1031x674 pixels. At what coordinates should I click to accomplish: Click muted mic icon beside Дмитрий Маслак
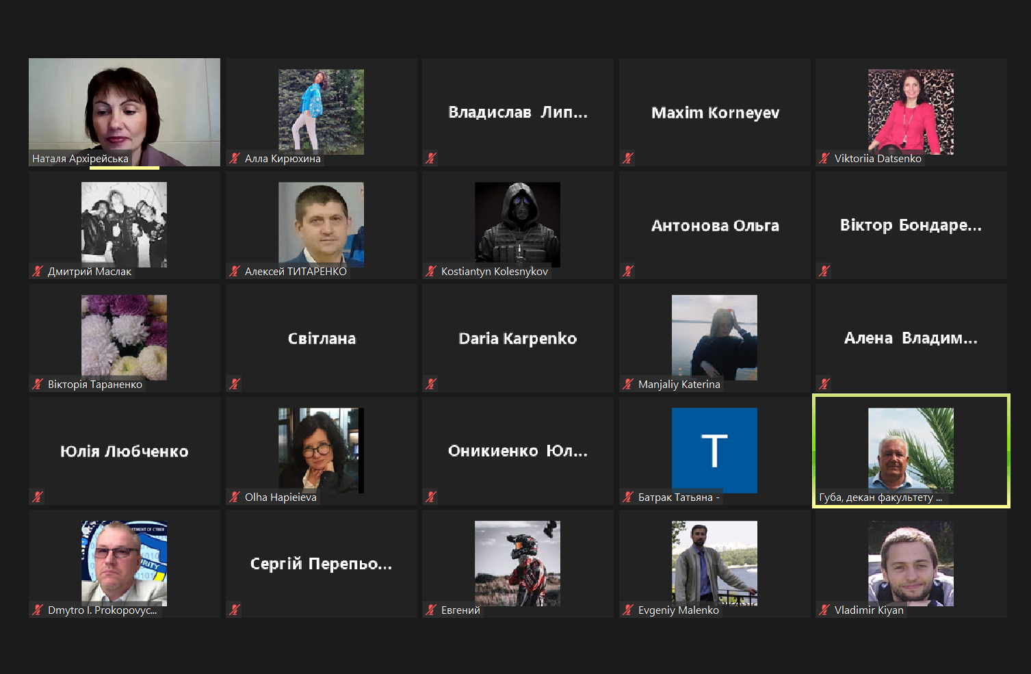pyautogui.click(x=38, y=271)
